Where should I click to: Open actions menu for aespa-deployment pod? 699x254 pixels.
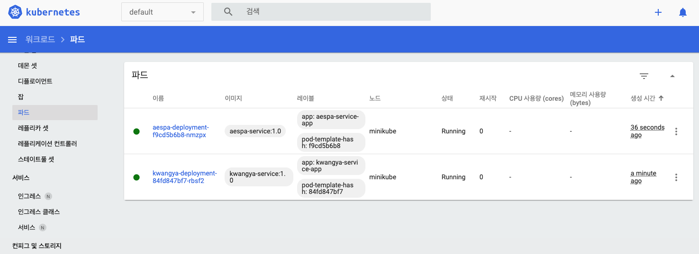[676, 131]
